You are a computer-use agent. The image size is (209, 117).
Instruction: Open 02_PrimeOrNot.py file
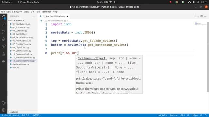[21, 27]
